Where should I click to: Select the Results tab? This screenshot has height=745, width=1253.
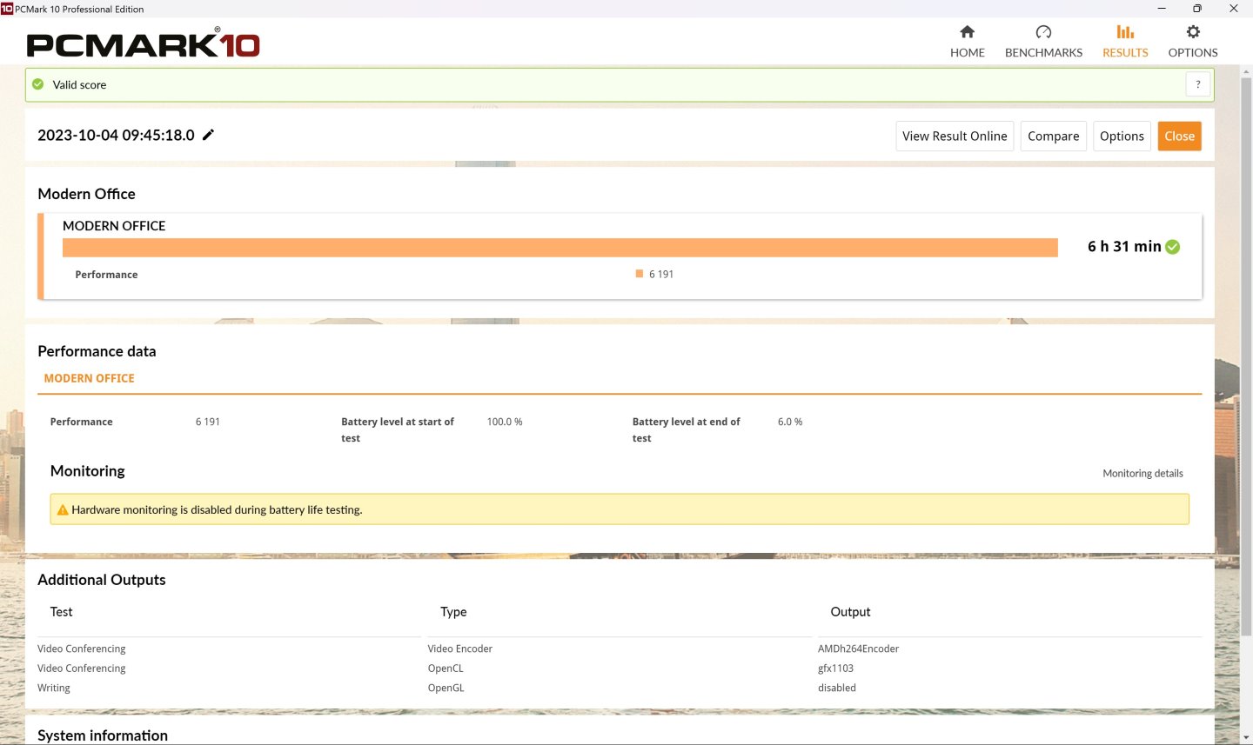click(x=1125, y=42)
